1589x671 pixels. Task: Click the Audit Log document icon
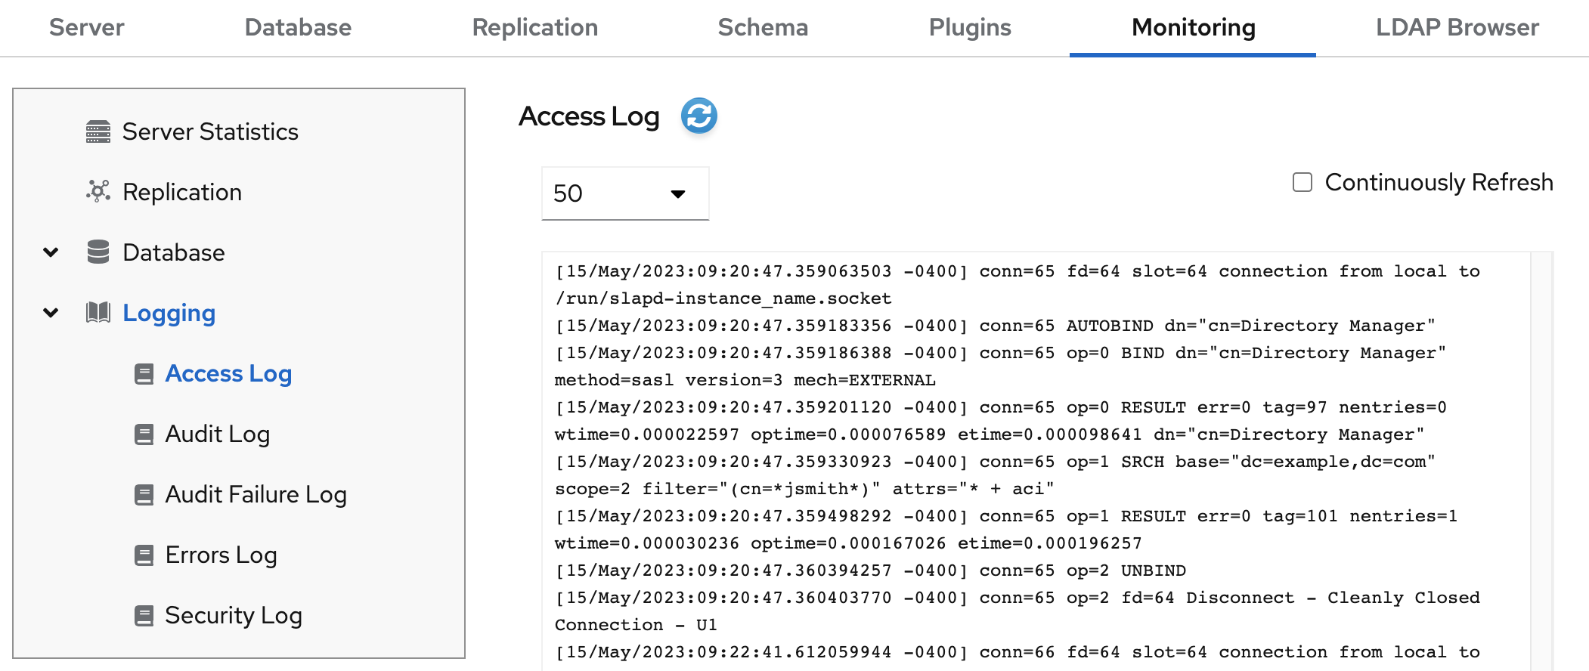pos(144,434)
